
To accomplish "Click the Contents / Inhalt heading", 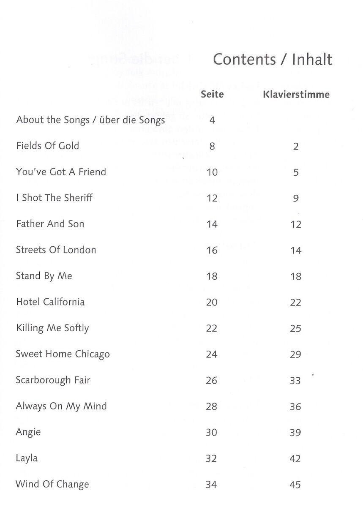I will 273,60.
